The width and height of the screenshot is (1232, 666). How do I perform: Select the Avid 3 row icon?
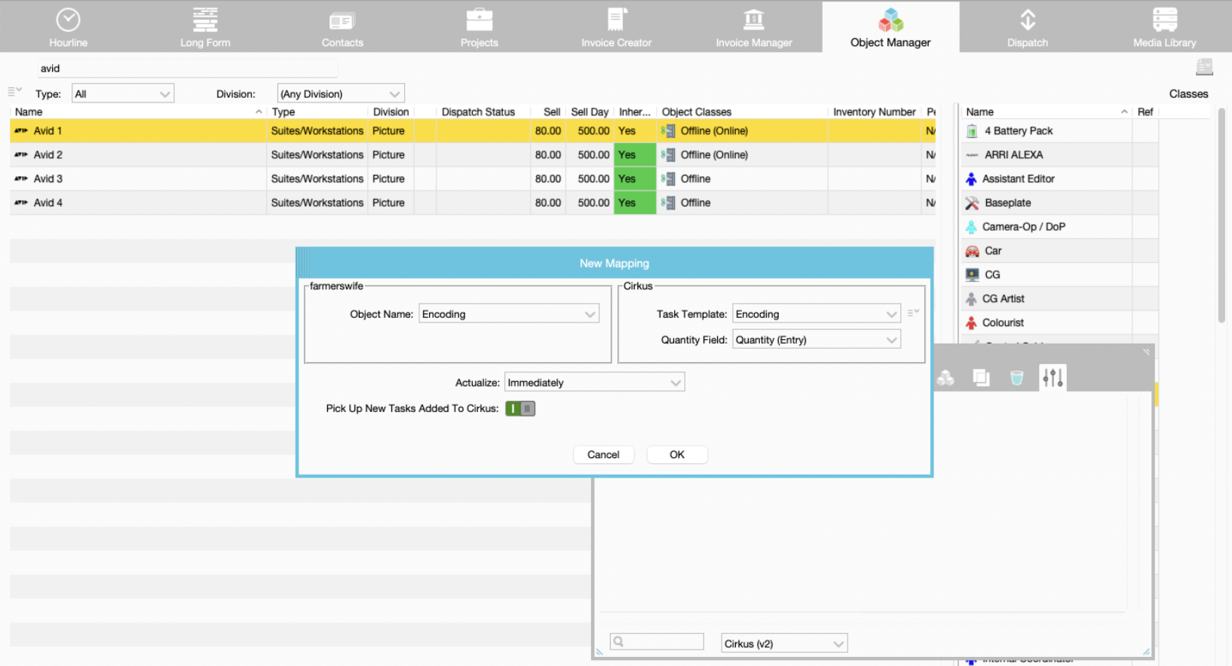21,179
